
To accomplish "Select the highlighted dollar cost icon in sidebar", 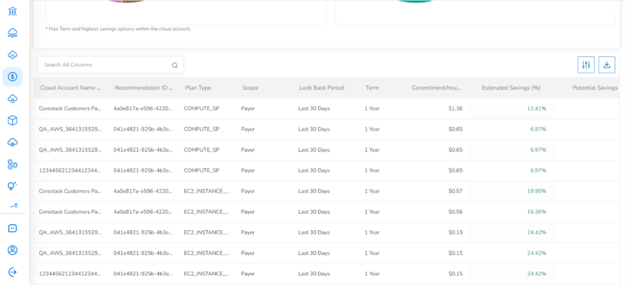I will click(12, 76).
